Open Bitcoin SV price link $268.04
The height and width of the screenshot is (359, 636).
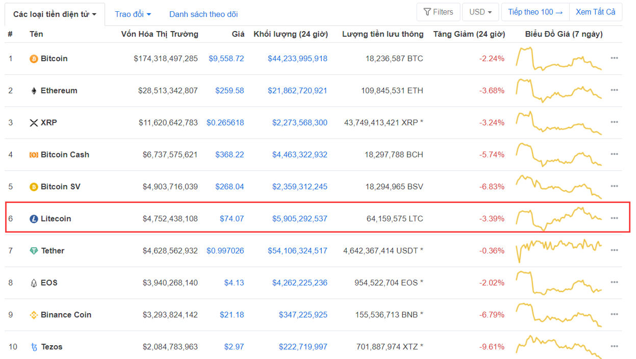click(x=229, y=187)
